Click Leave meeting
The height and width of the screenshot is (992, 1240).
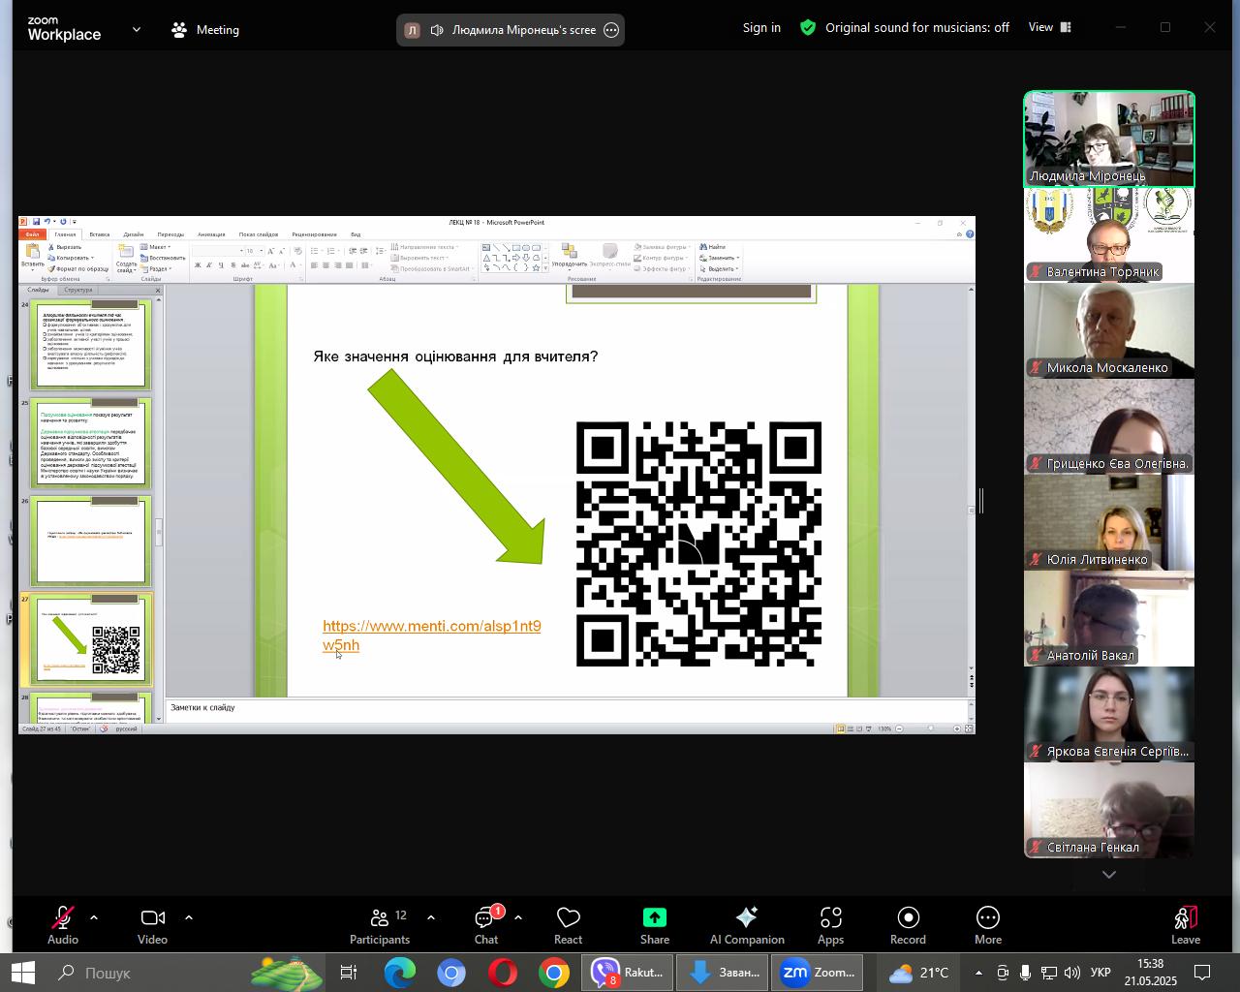1186,925
